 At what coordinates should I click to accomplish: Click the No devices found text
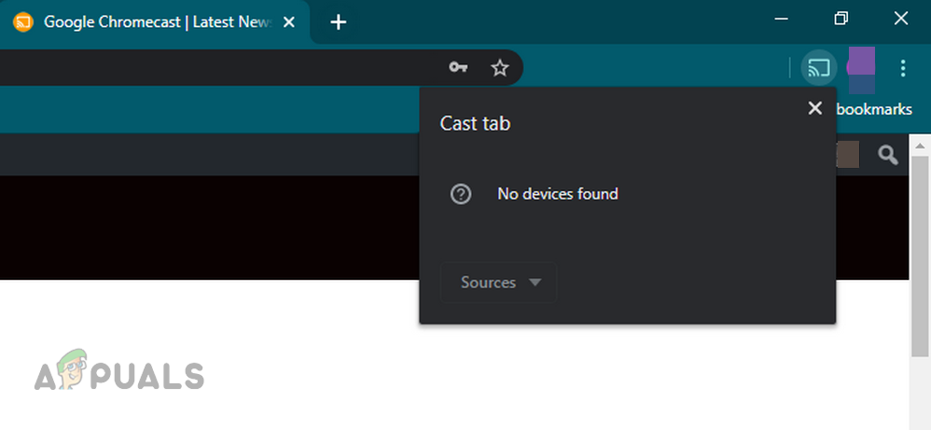pyautogui.click(x=558, y=194)
